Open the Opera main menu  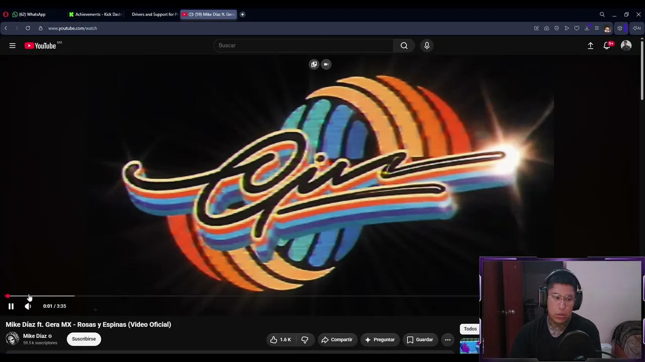click(x=6, y=15)
